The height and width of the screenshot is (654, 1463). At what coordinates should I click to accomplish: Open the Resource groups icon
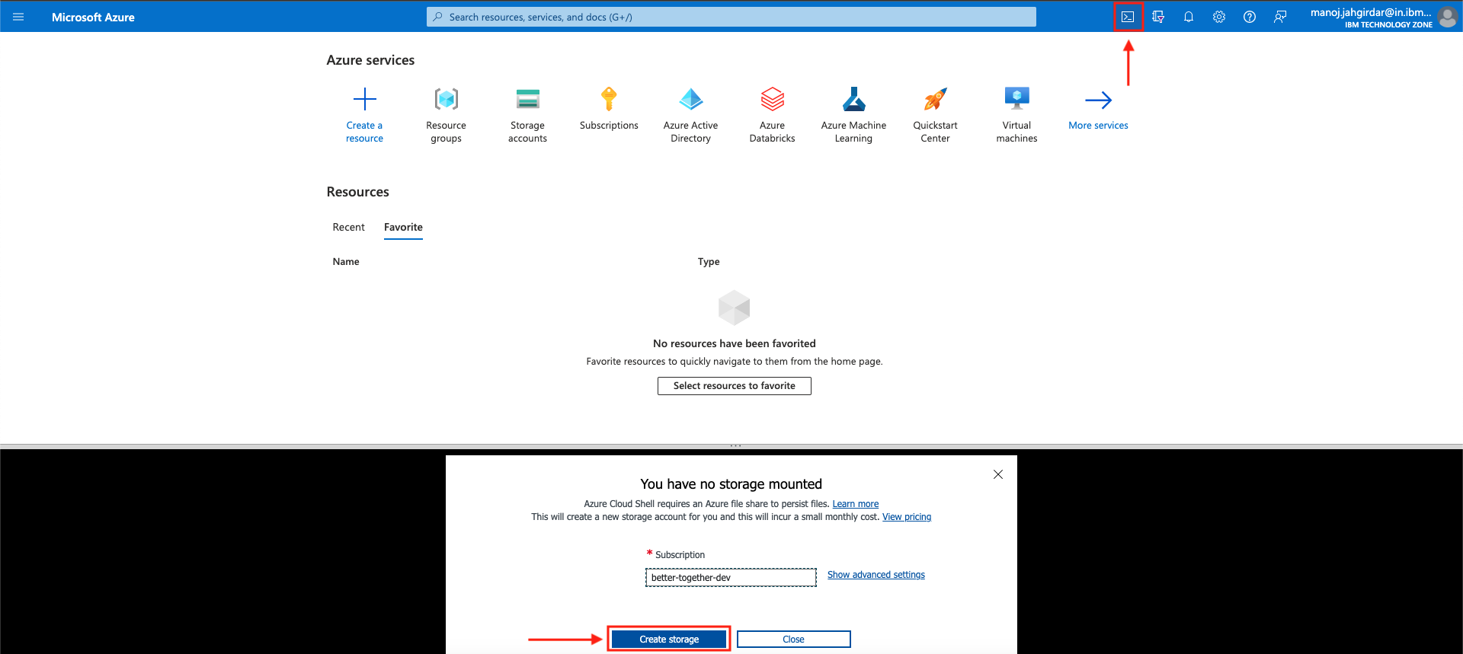(447, 99)
